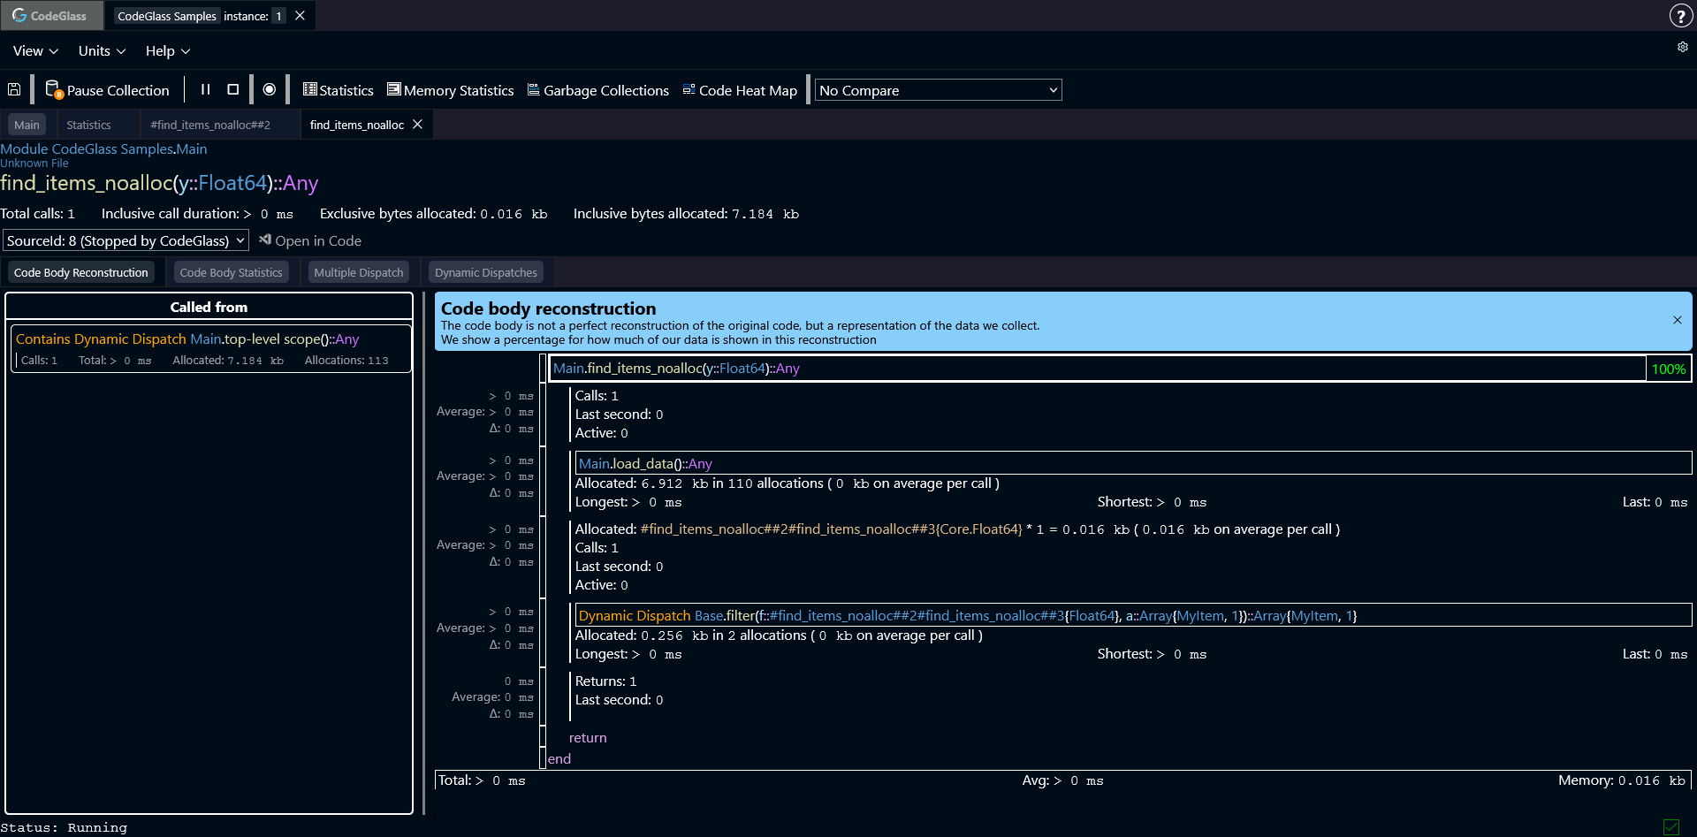Open the Code Heat Map view
The height and width of the screenshot is (837, 1697).
click(740, 89)
